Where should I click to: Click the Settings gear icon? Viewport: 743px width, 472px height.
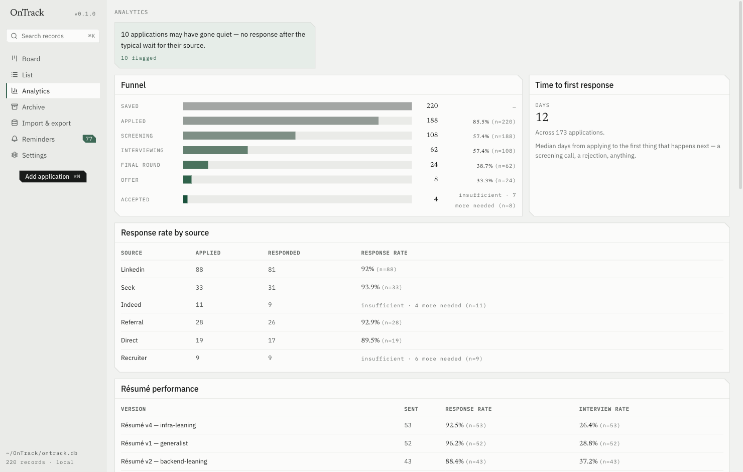(15, 155)
